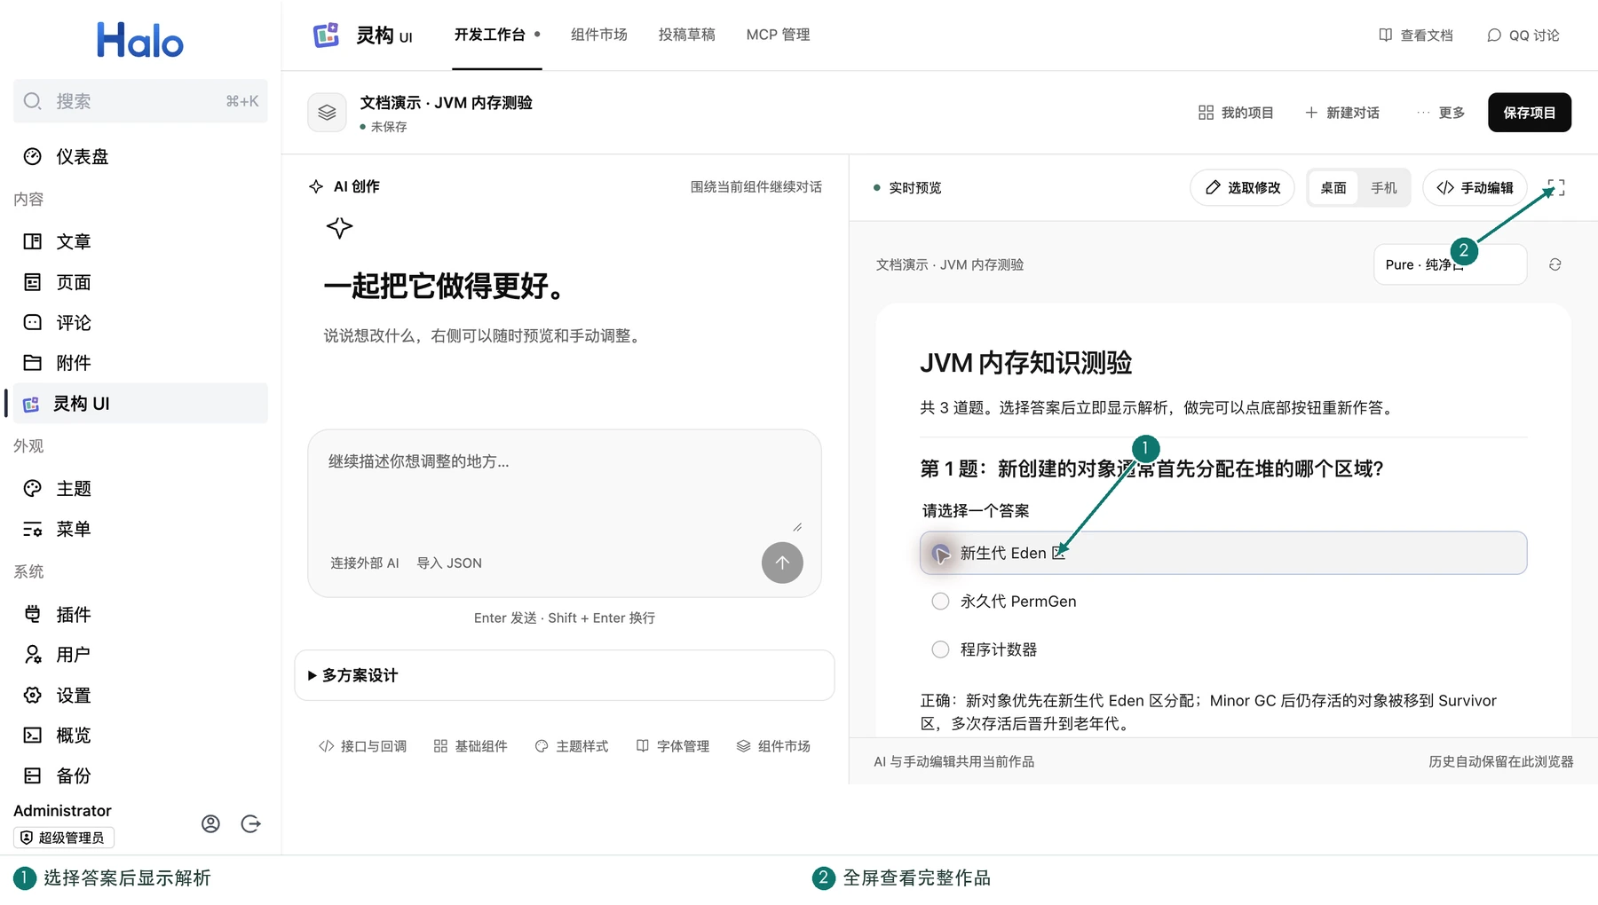1598x905 pixels.
Task: Open 用户 in the sidebar
Action: coord(140,655)
